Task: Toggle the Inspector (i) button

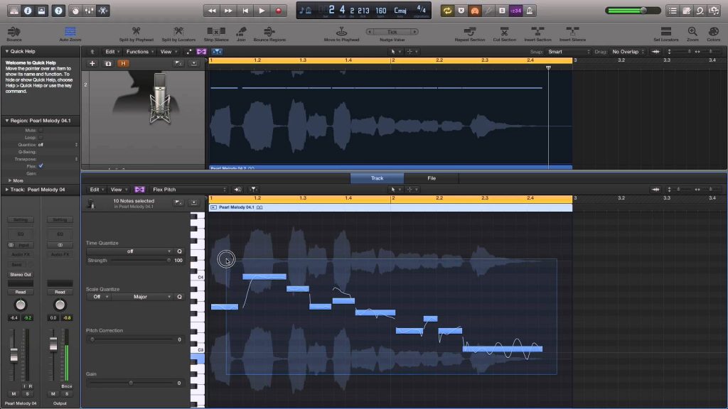Action: [x=28, y=10]
